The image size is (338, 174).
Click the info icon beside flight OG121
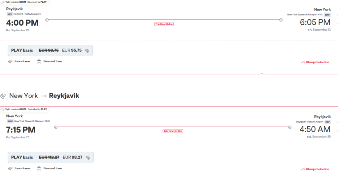point(2,2)
